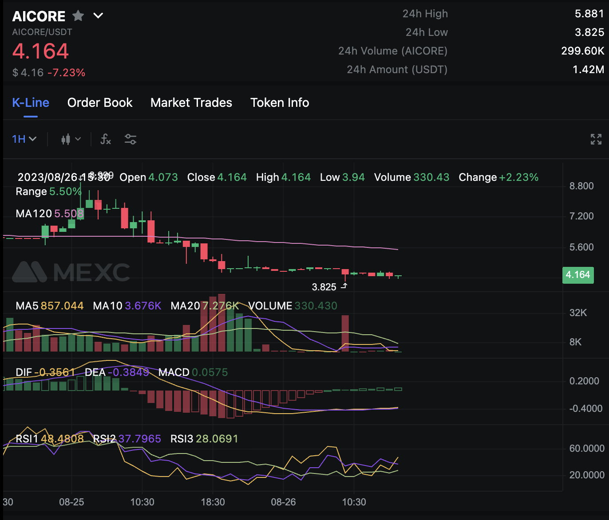Switch to the K-Line tab

tap(31, 103)
